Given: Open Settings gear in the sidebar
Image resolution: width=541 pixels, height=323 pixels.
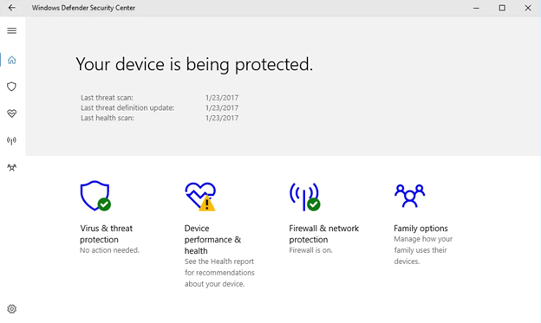Looking at the screenshot, I should (x=12, y=309).
